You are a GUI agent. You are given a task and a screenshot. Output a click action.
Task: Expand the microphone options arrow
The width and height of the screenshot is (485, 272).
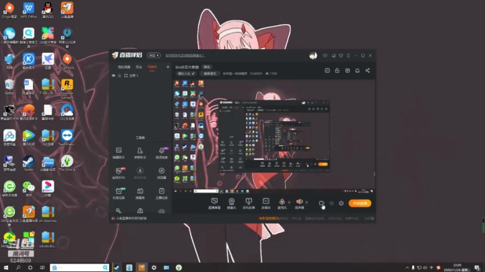point(289,203)
